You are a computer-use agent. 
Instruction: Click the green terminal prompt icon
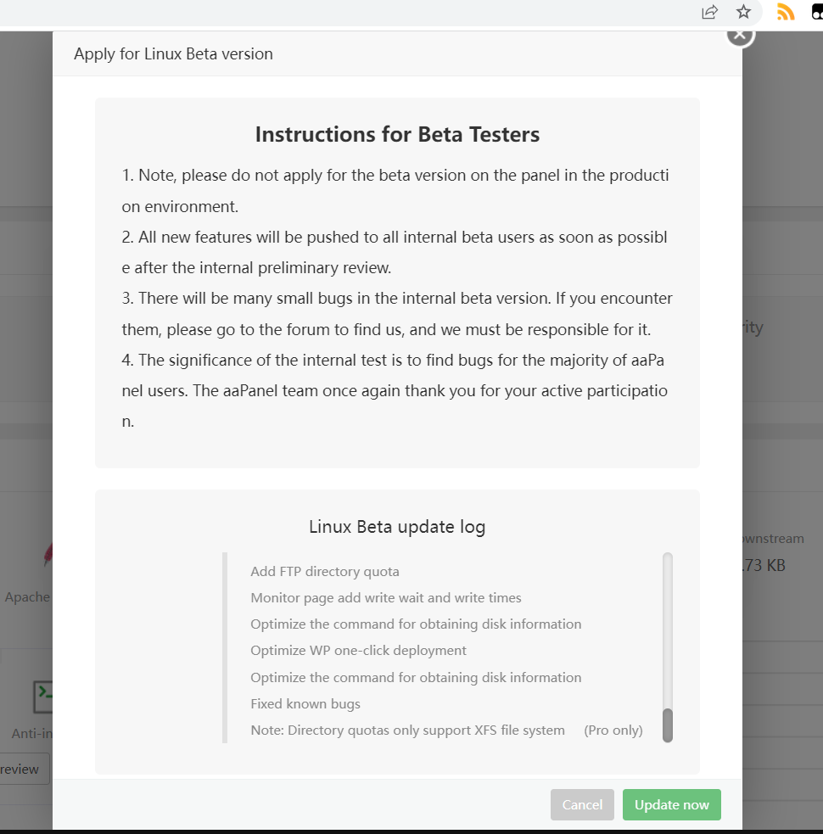pyautogui.click(x=43, y=696)
